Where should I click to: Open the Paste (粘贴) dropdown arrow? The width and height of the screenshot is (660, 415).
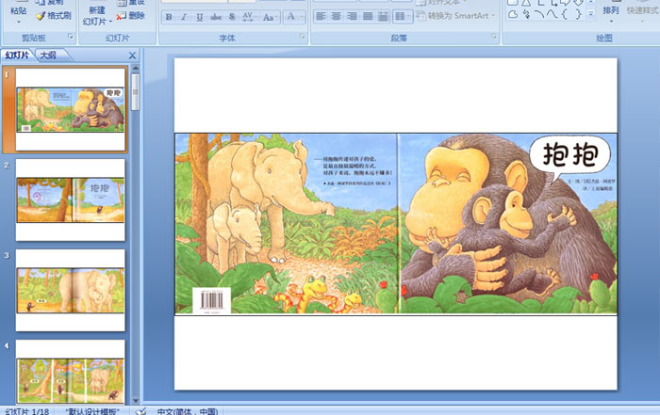pos(18,22)
